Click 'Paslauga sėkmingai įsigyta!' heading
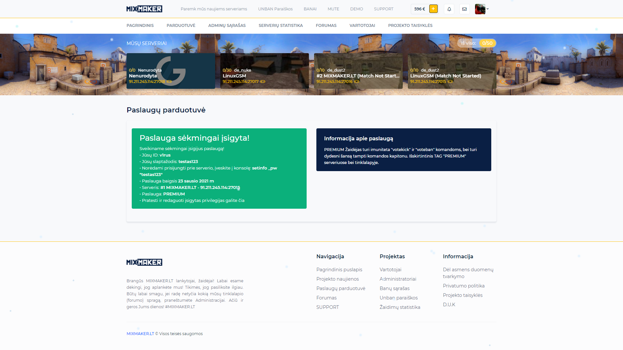This screenshot has width=623, height=350. (194, 138)
